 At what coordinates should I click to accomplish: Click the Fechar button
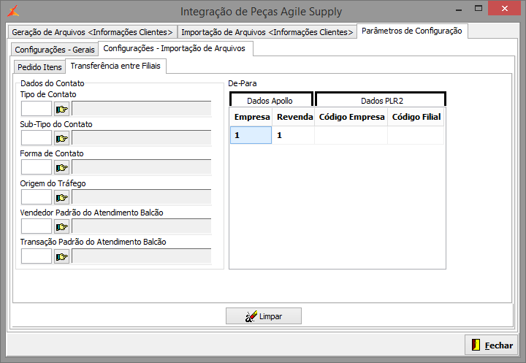pos(491,345)
